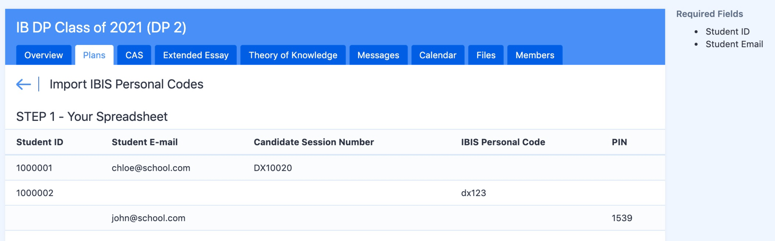Click the Candidate Session Number header
Viewport: 775px width, 241px height.
pos(314,142)
